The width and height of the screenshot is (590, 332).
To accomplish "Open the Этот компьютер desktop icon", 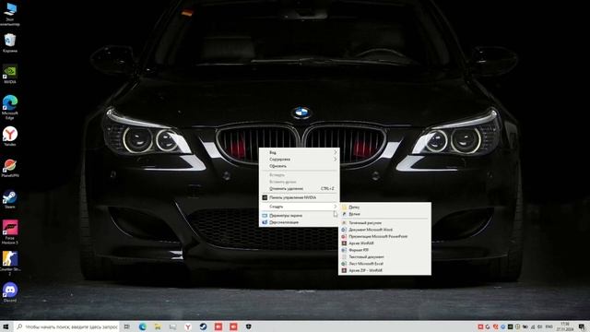I will (x=10, y=15).
